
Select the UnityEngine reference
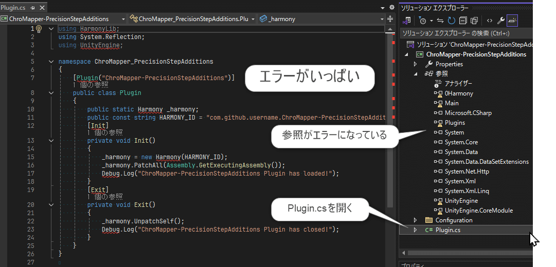(461, 200)
